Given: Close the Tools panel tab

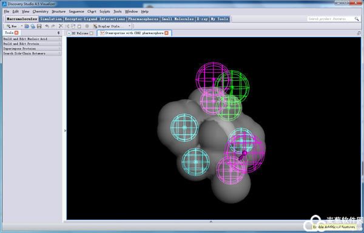Looking at the screenshot, I should [x=16, y=33].
